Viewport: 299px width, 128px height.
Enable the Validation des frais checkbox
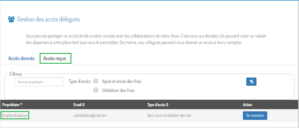coord(96,90)
